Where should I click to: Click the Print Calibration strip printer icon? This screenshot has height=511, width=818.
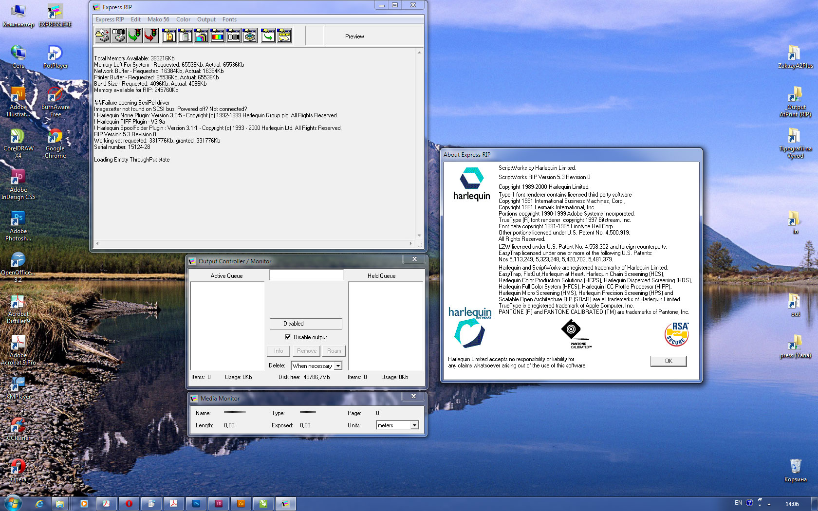tap(118, 36)
